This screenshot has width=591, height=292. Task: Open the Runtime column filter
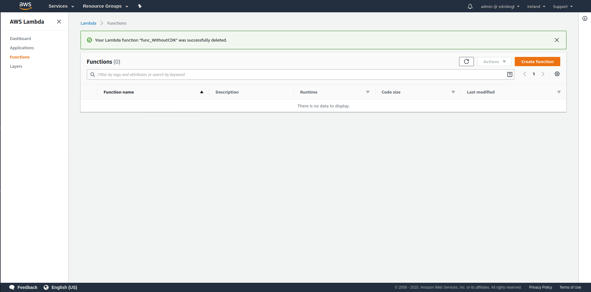click(x=368, y=92)
